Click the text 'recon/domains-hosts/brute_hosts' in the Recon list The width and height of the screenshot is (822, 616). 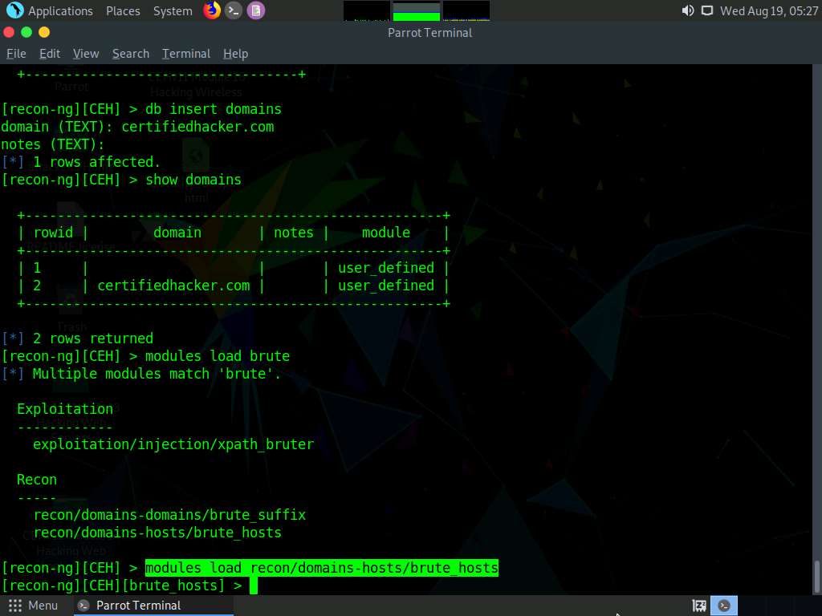coord(157,533)
